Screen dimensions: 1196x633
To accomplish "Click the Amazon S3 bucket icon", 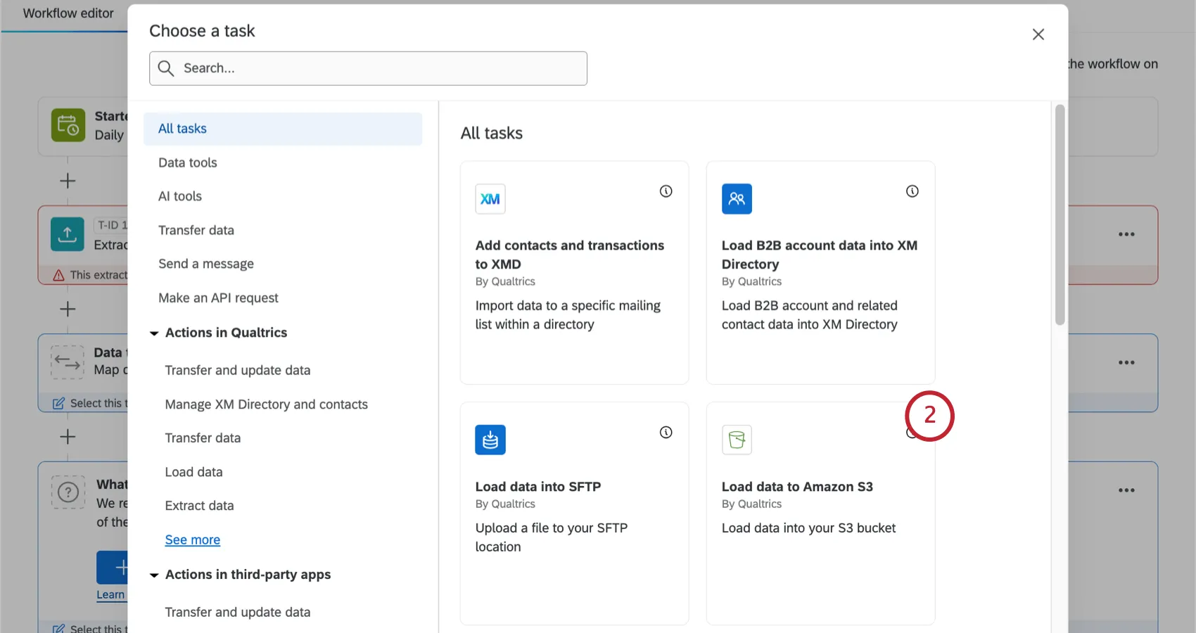I will click(x=737, y=440).
